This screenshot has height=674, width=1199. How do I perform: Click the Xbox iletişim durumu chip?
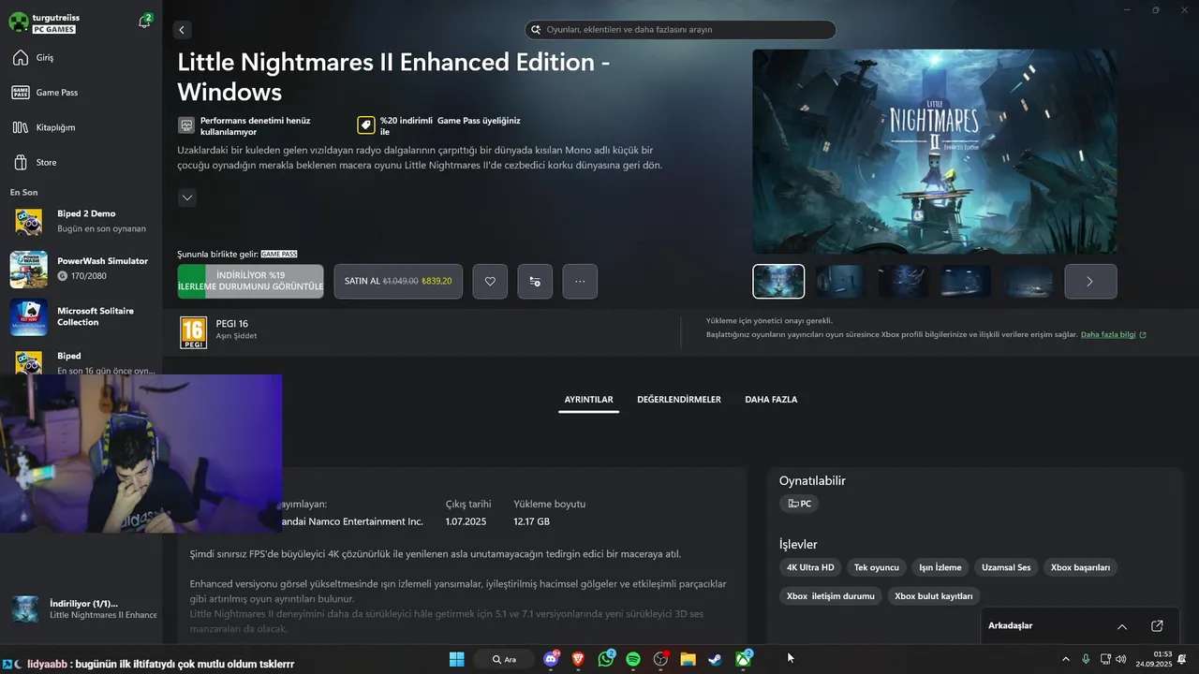point(830,596)
